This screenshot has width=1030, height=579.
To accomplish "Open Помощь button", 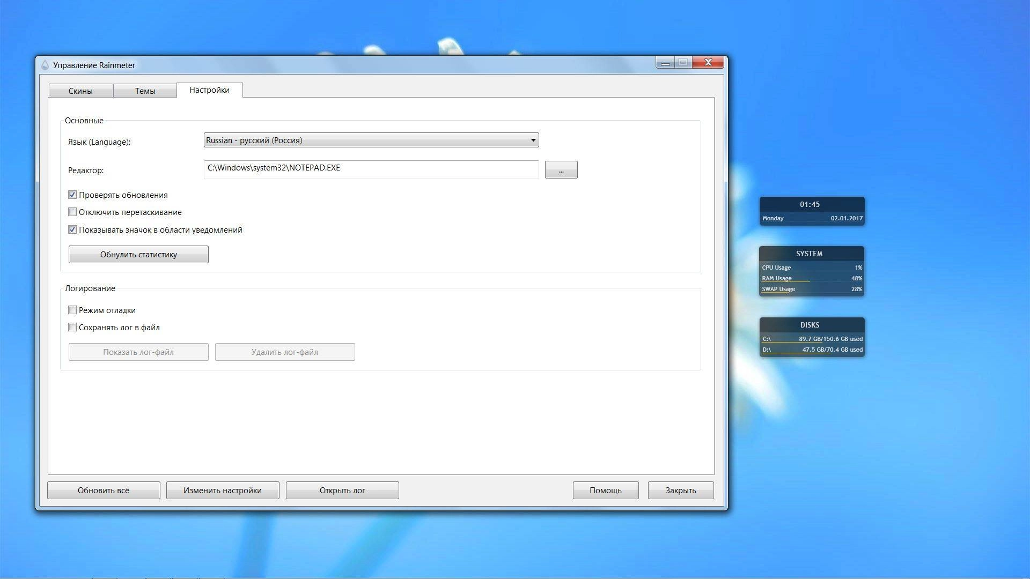I will [606, 490].
